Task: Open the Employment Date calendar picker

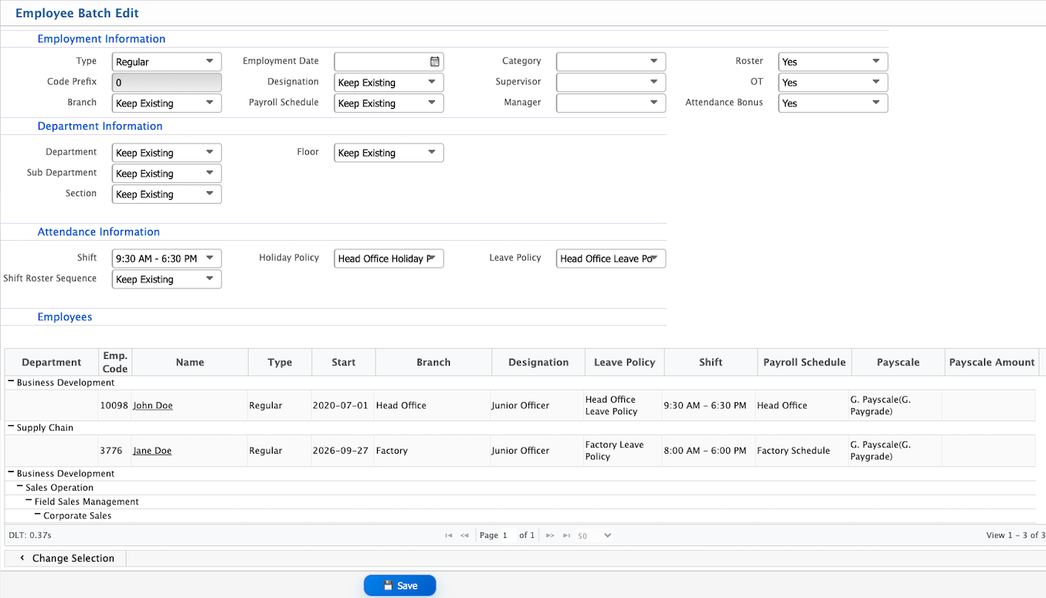Action: point(435,62)
